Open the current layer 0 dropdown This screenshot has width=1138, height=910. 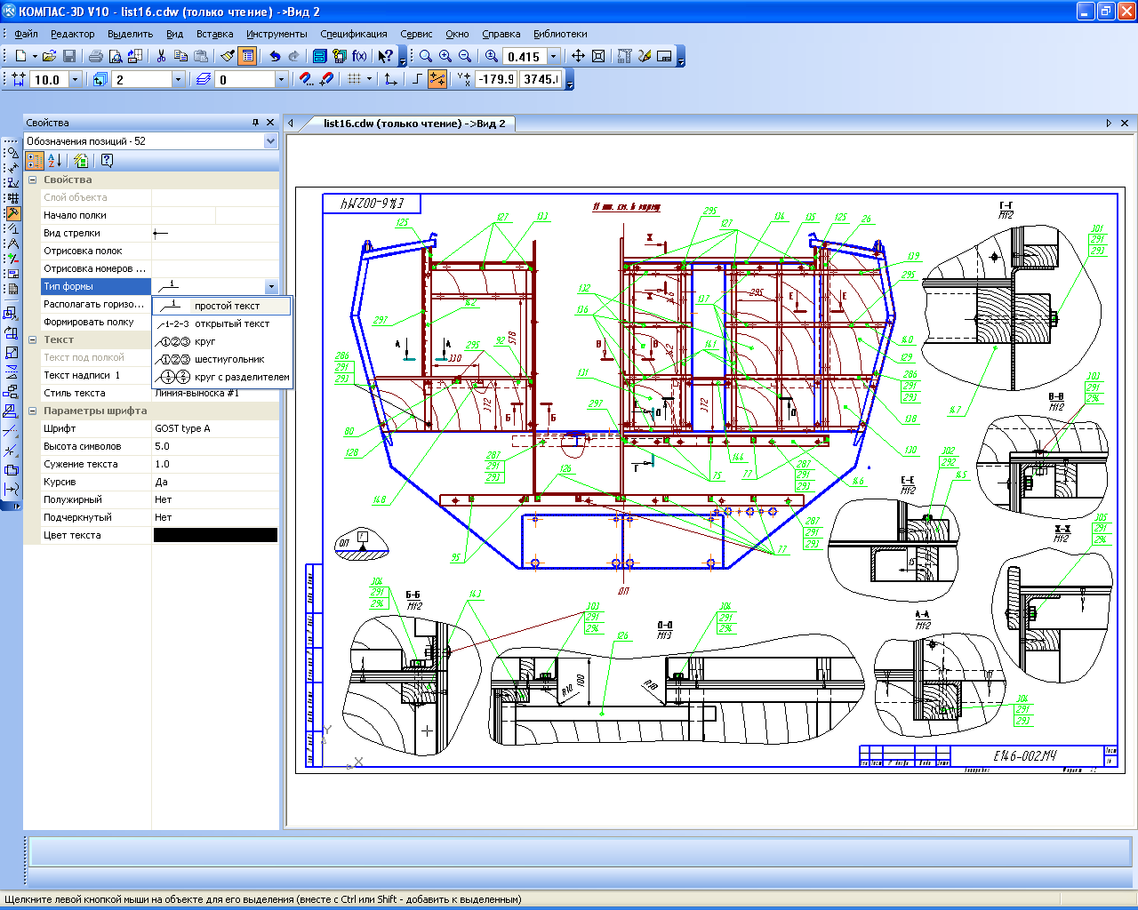coord(281,79)
